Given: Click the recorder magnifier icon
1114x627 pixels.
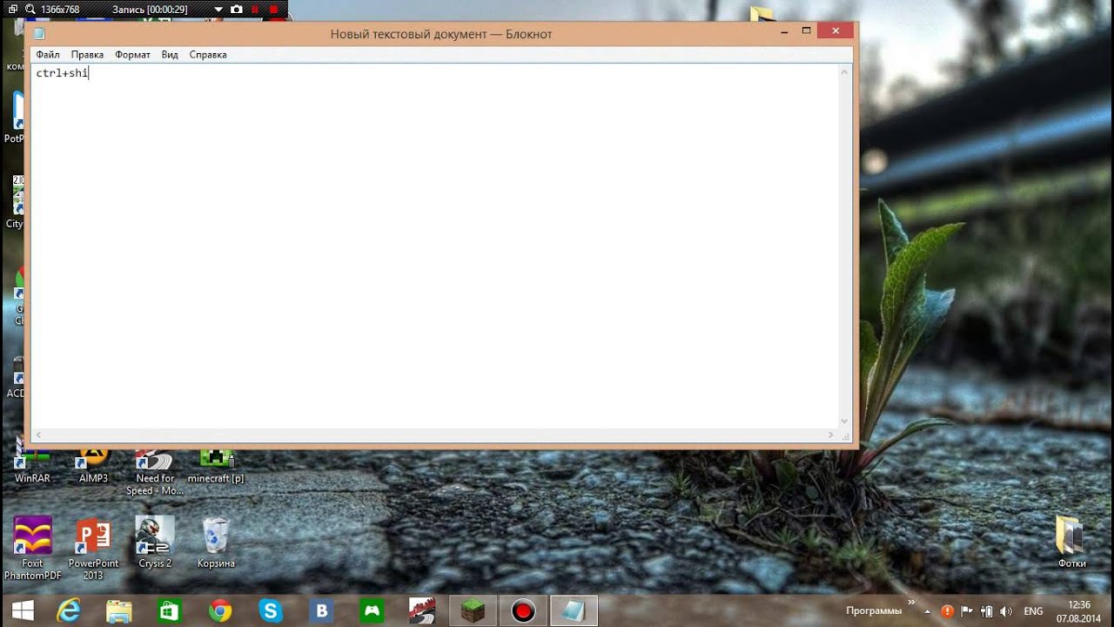Looking at the screenshot, I should (30, 10).
